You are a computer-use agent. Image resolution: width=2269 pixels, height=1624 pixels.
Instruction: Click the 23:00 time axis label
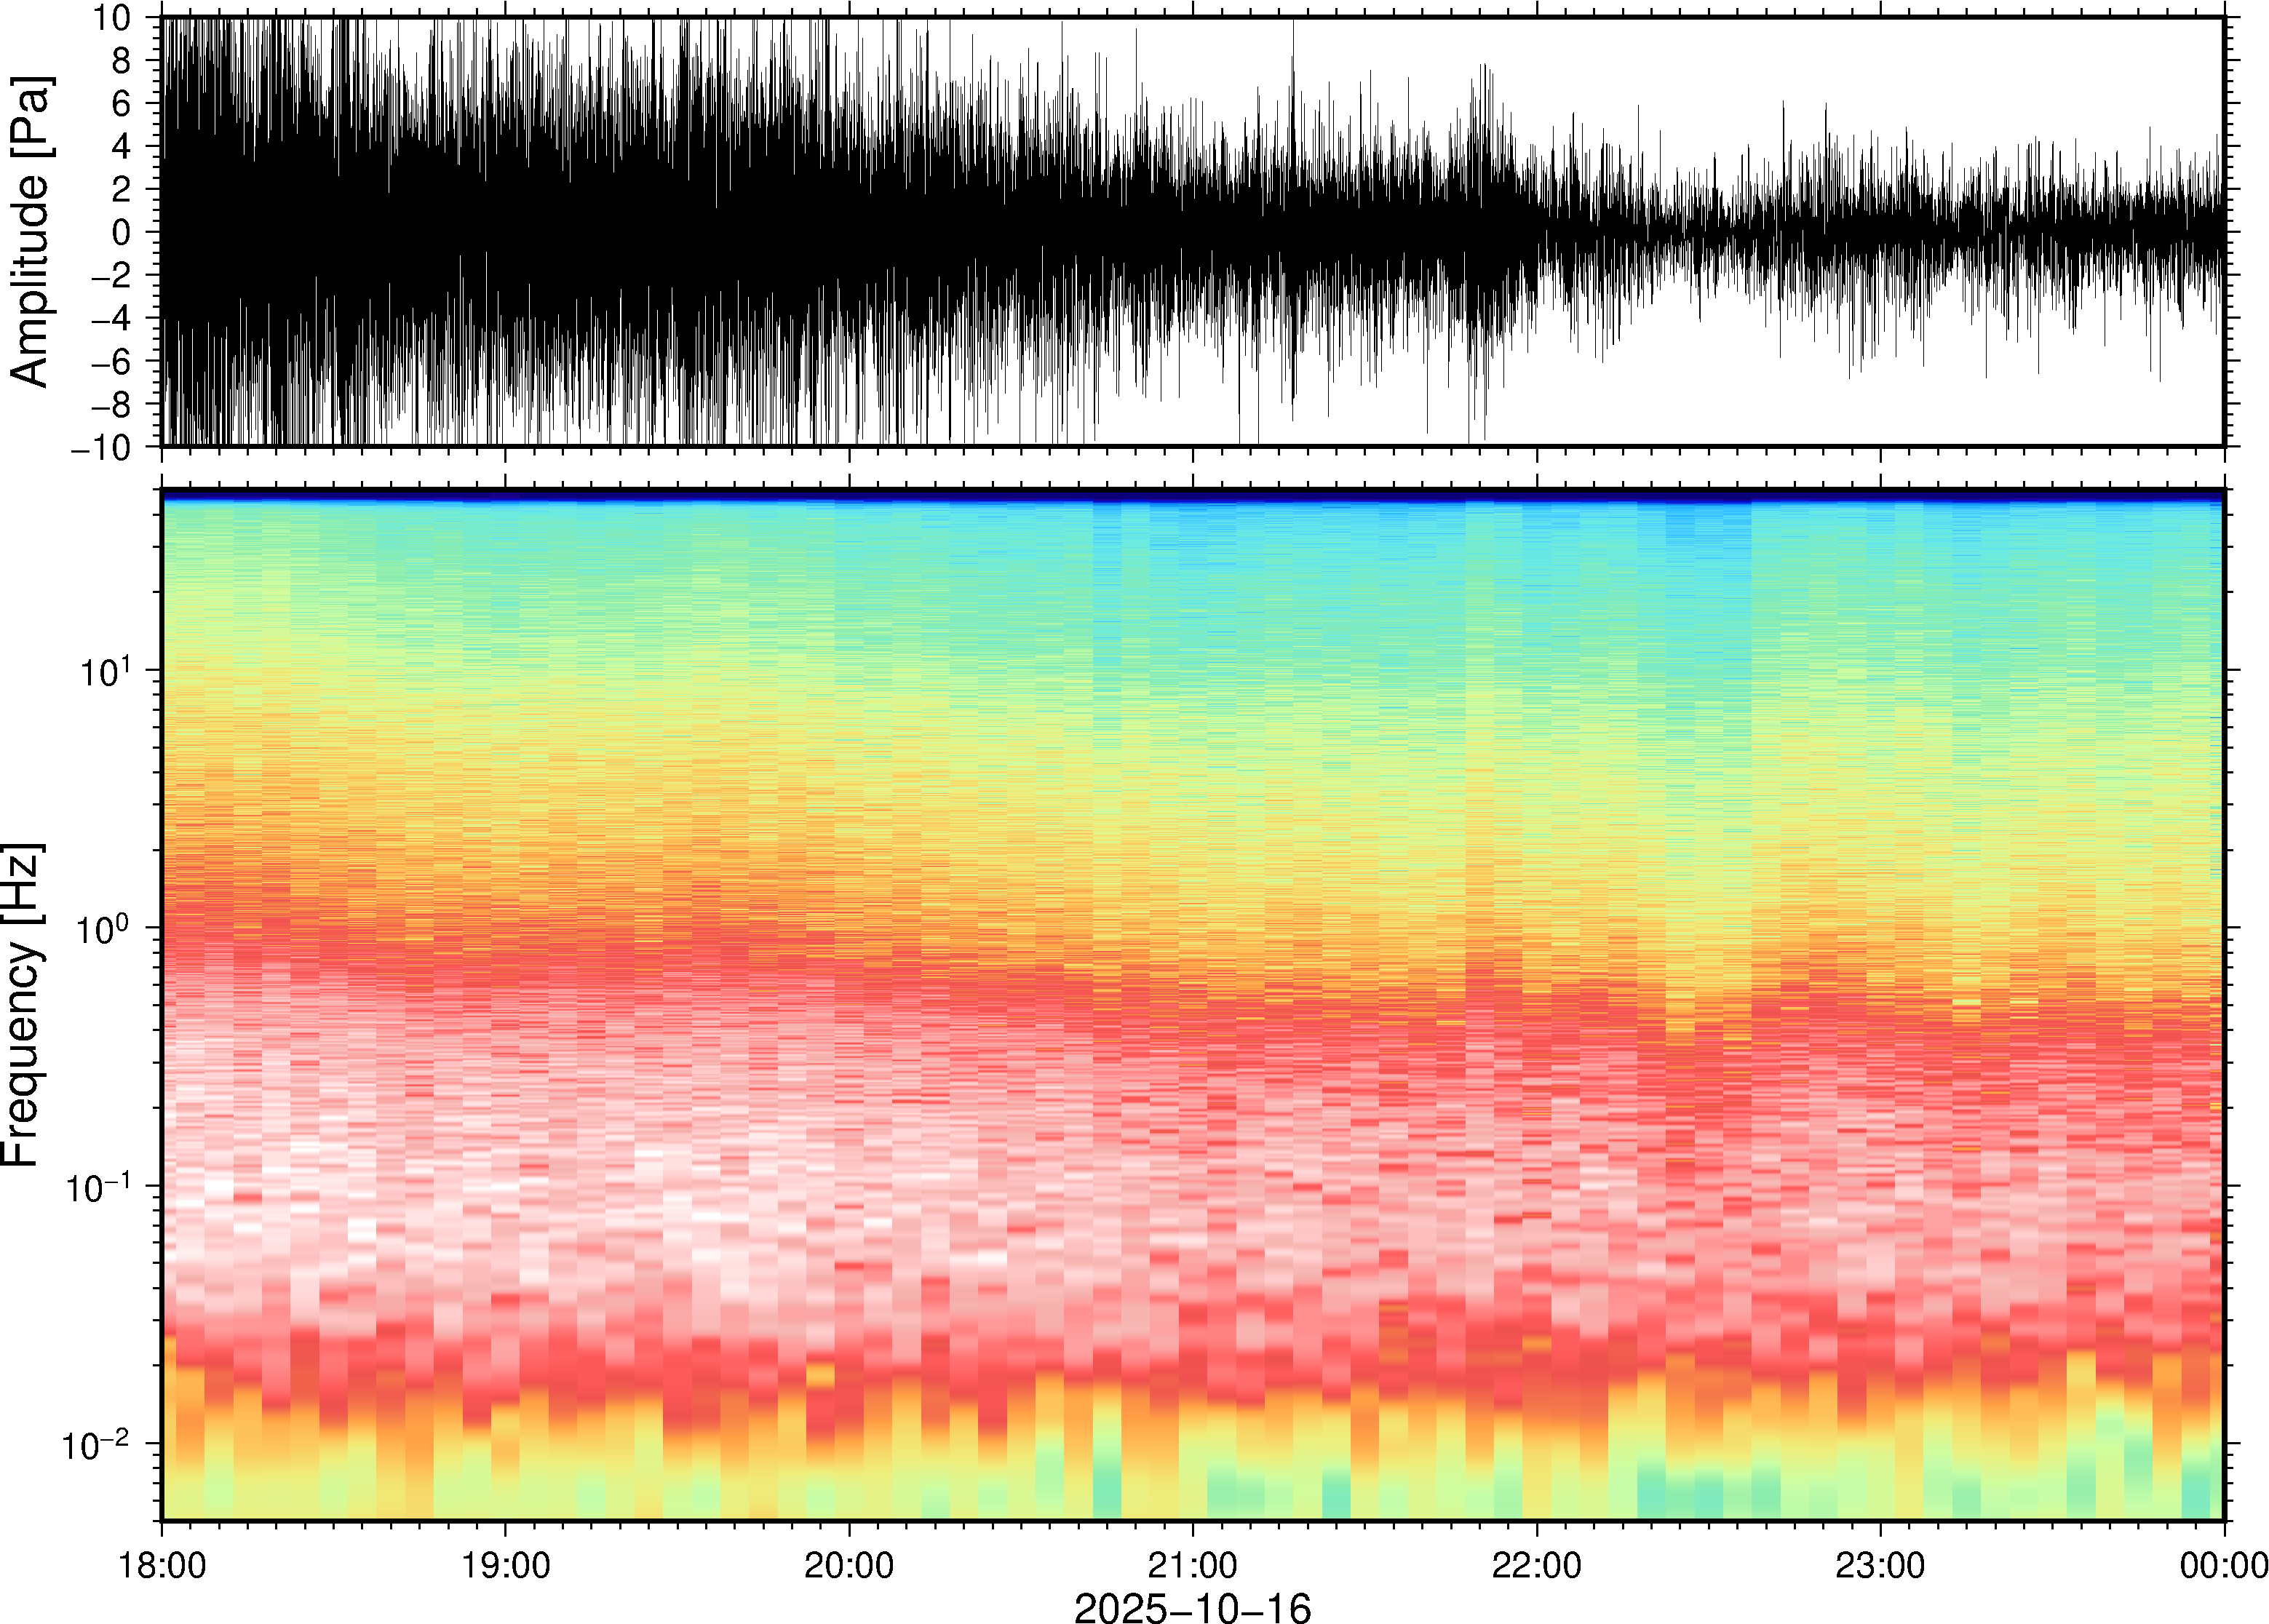pos(1880,1565)
